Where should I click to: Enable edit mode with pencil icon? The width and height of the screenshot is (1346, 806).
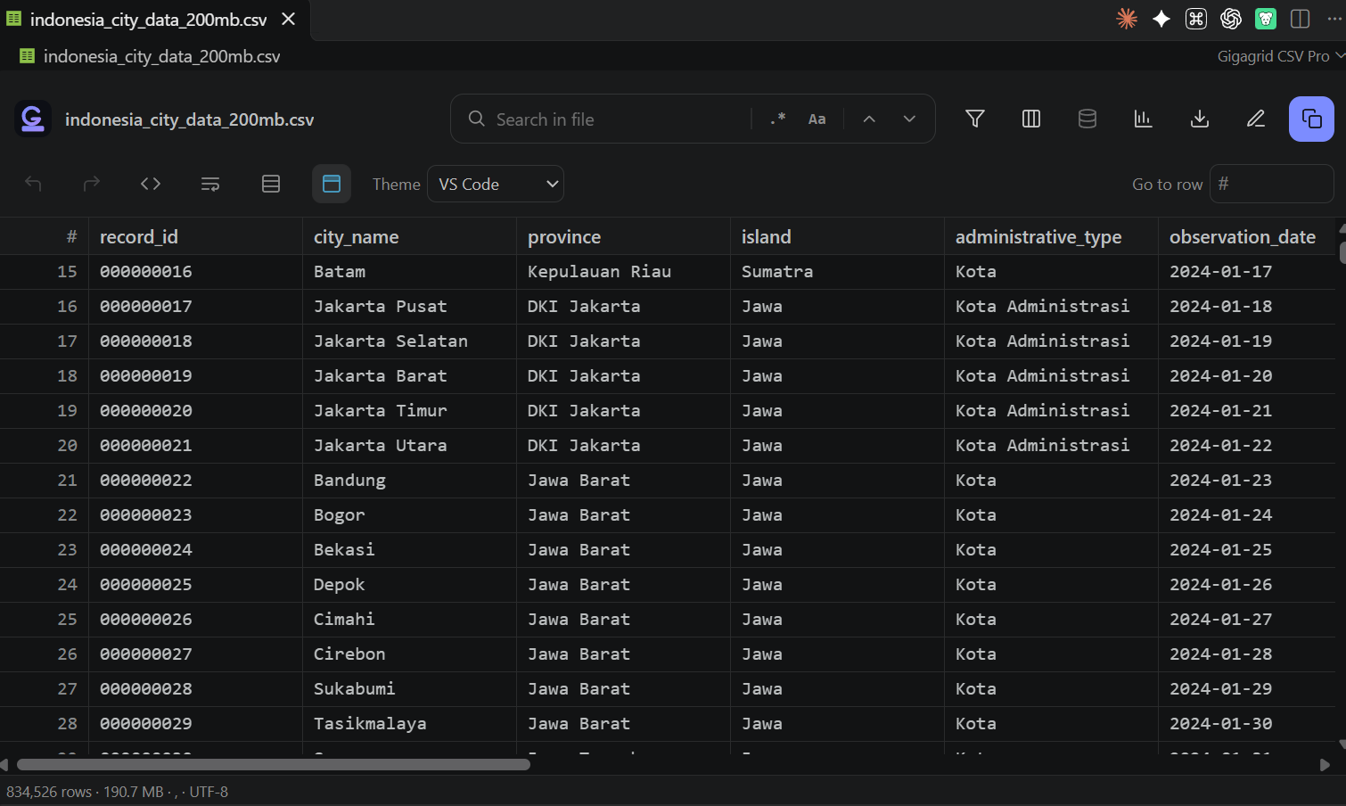click(x=1256, y=119)
